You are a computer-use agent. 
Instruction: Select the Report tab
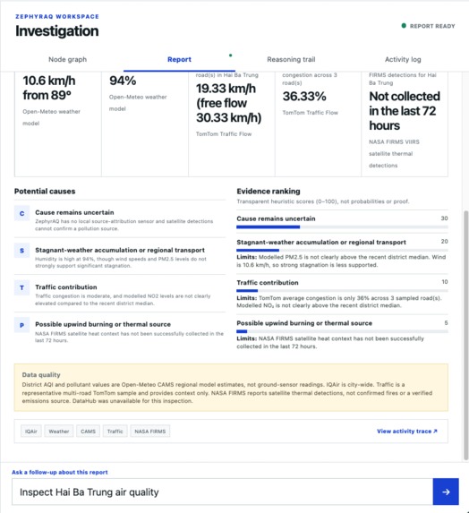click(179, 60)
